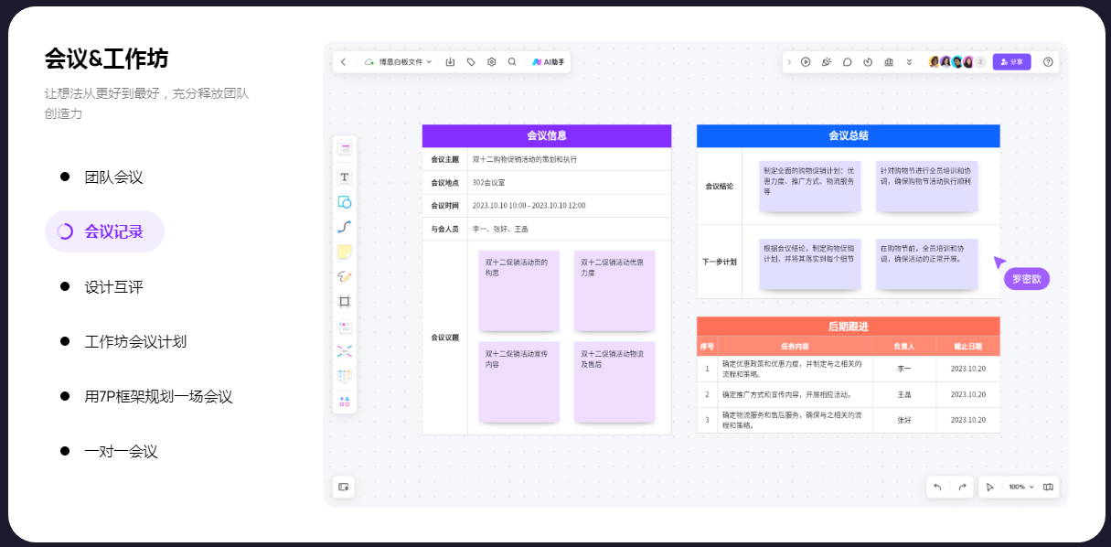
Task: Undo the last action
Action: [x=937, y=487]
